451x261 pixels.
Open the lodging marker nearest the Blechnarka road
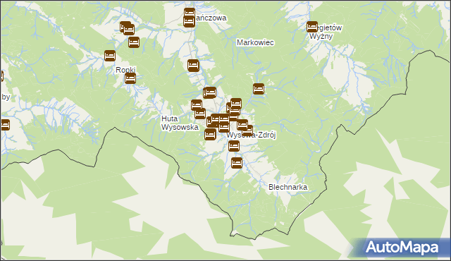pos(237,163)
